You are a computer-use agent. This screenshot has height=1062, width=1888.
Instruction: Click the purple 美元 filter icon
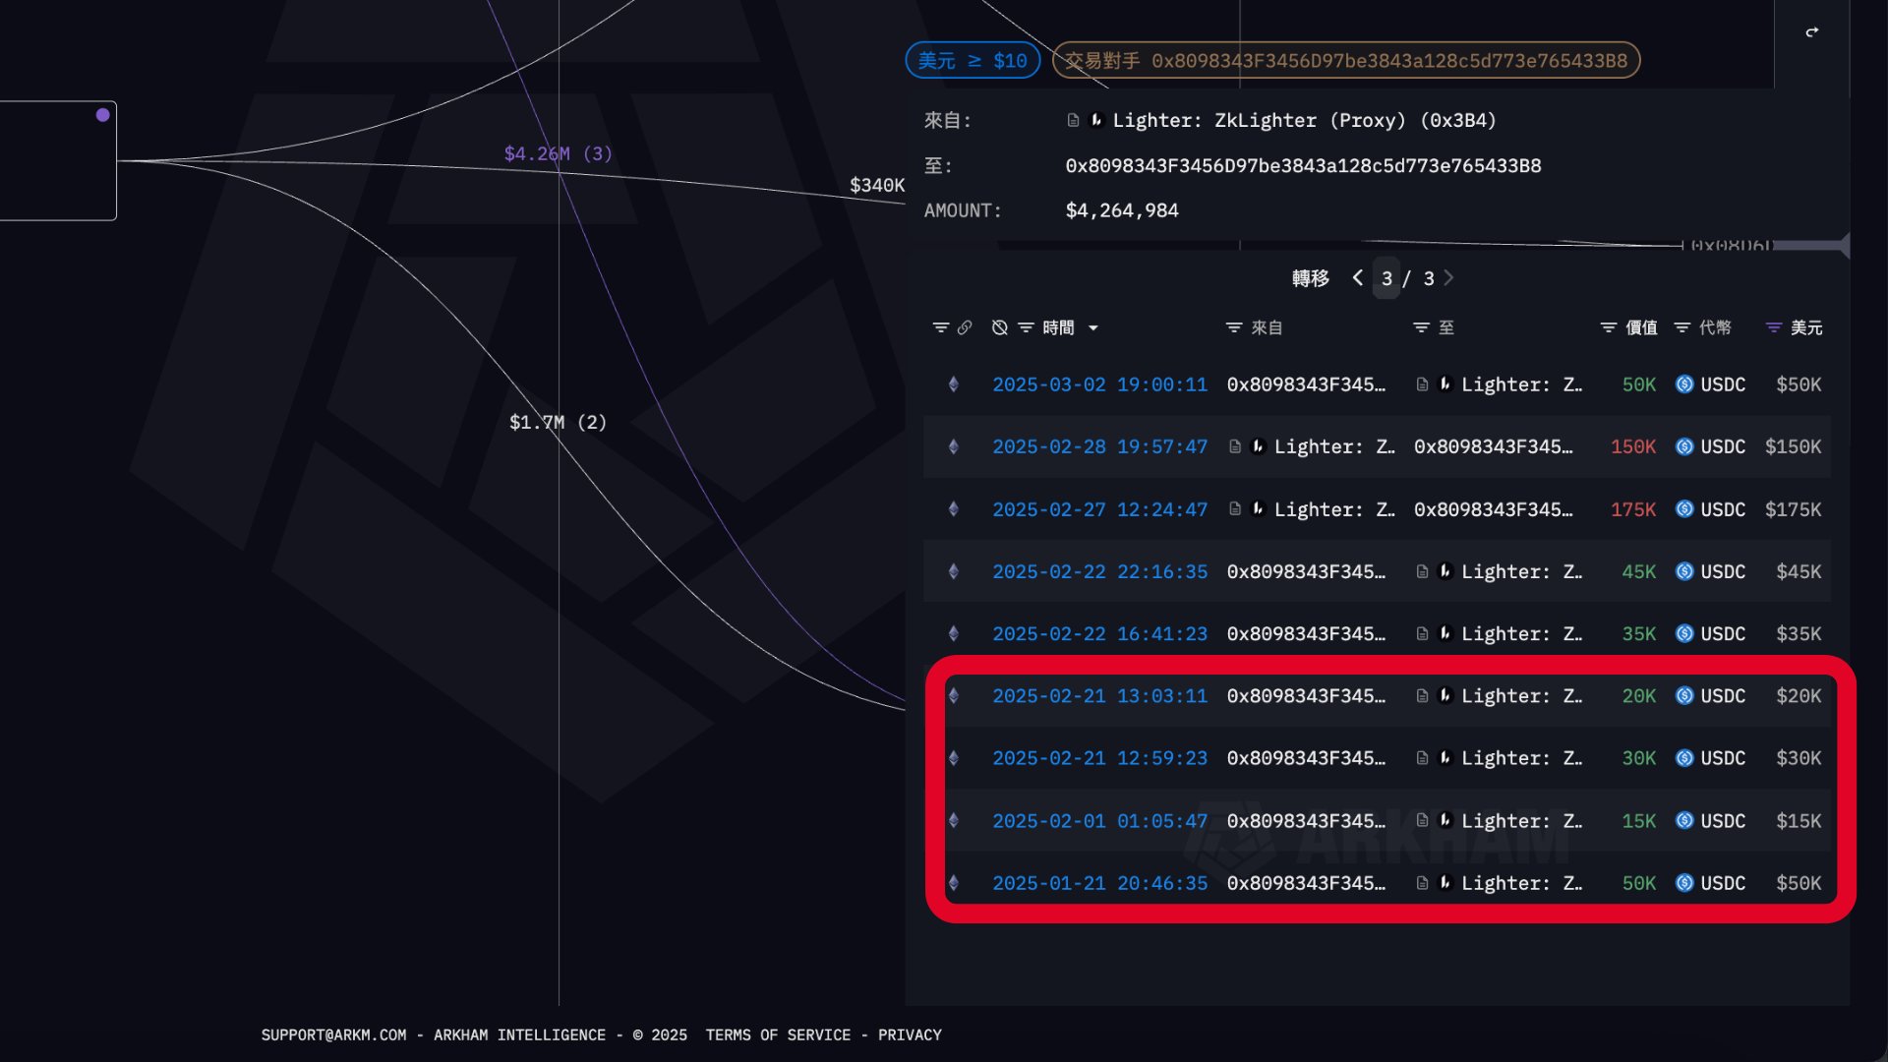click(1773, 327)
